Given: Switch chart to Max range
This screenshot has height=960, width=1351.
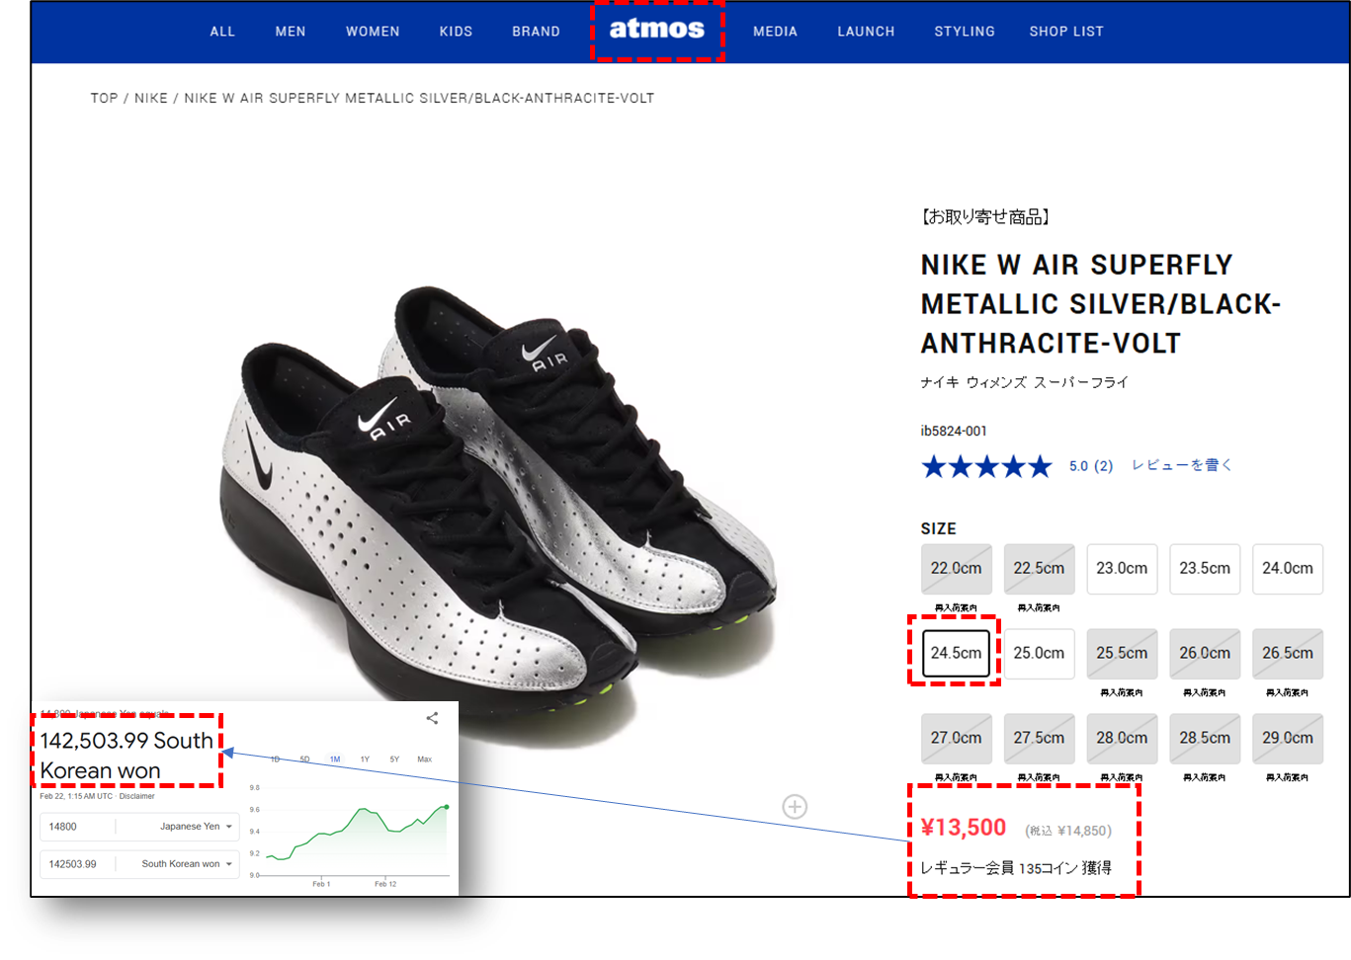Looking at the screenshot, I should tap(425, 760).
